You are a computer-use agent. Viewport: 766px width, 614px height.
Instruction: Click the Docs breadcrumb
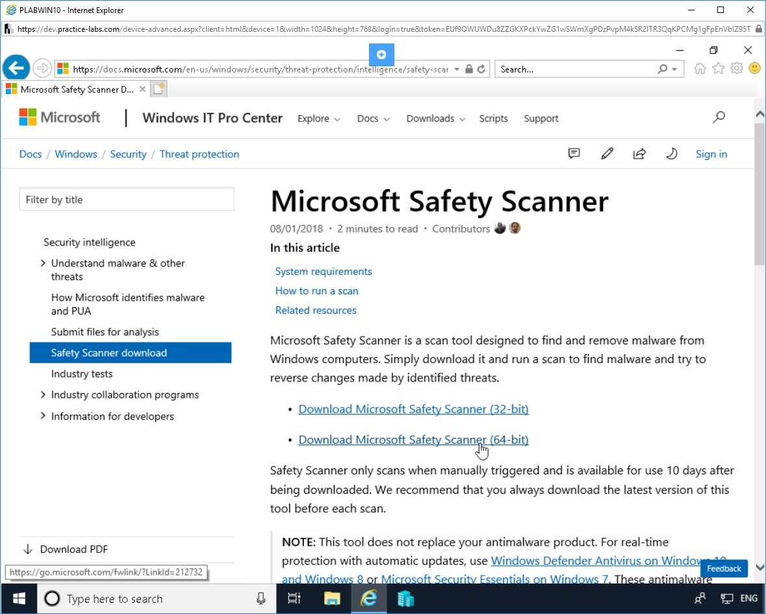31,155
